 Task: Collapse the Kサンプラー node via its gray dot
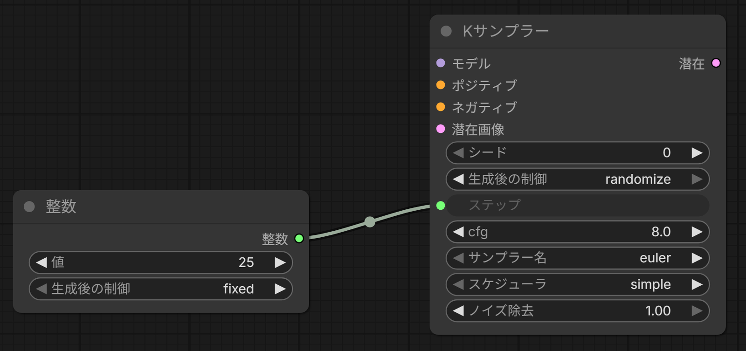coord(446,31)
